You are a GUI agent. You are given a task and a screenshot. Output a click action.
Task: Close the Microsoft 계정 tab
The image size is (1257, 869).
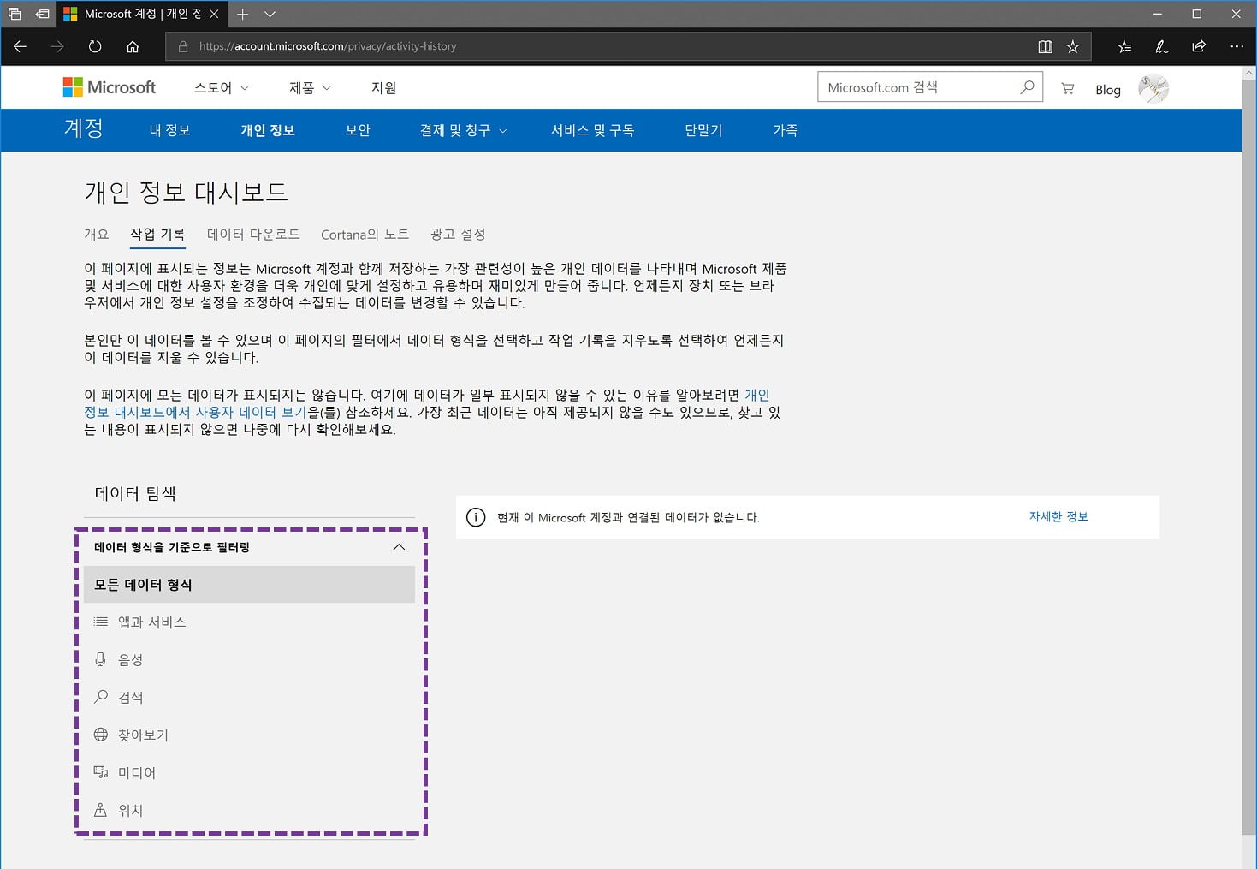point(214,14)
